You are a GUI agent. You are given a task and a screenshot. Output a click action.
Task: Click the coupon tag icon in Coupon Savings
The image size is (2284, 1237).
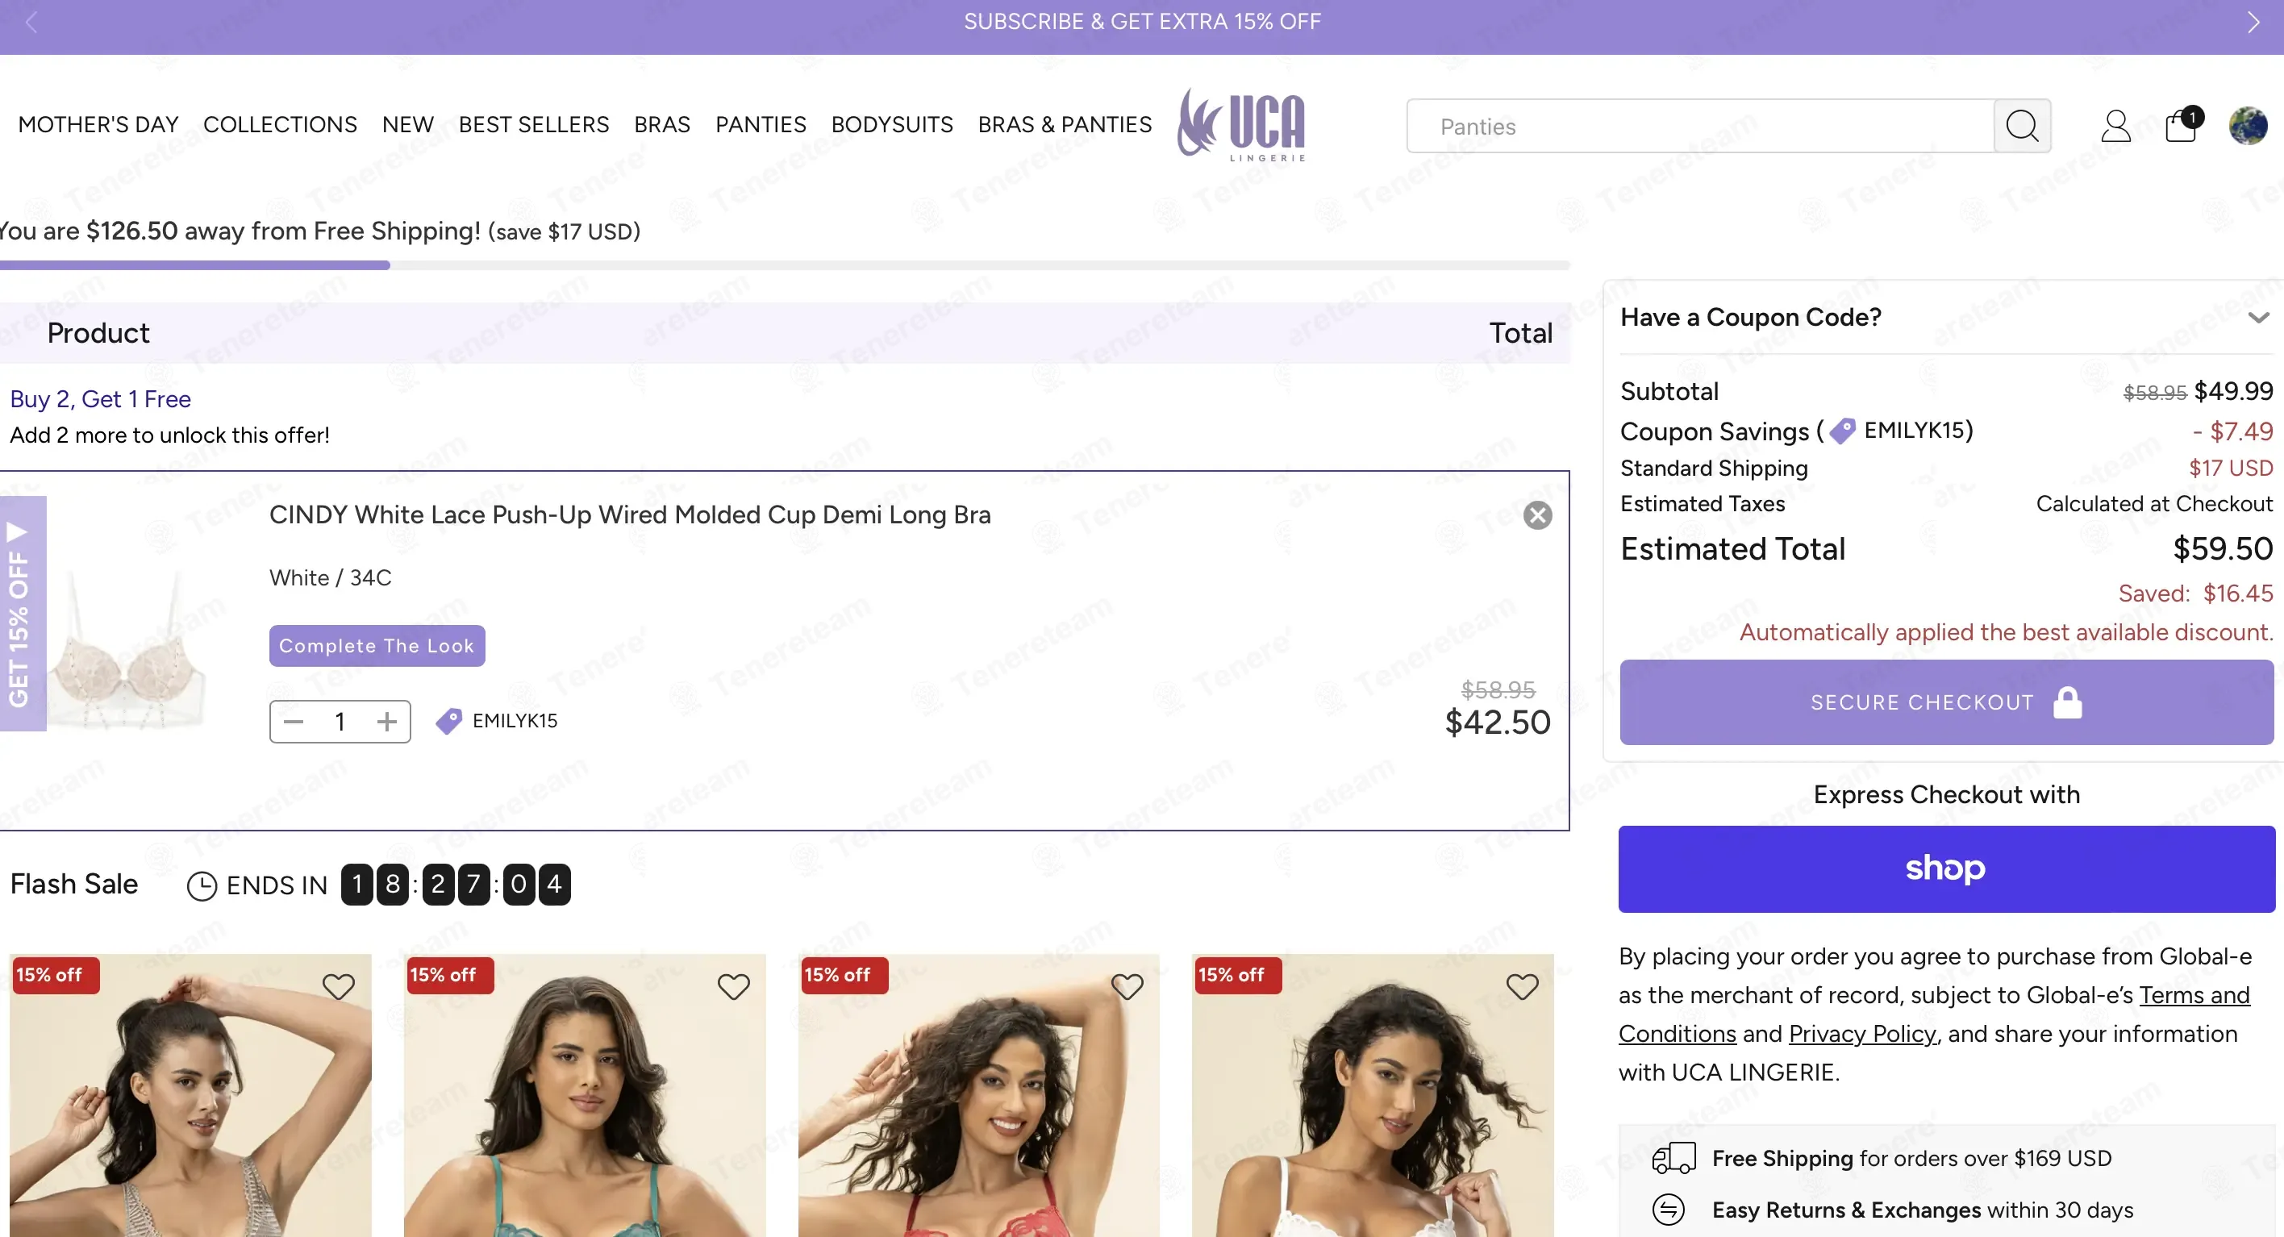[1843, 431]
